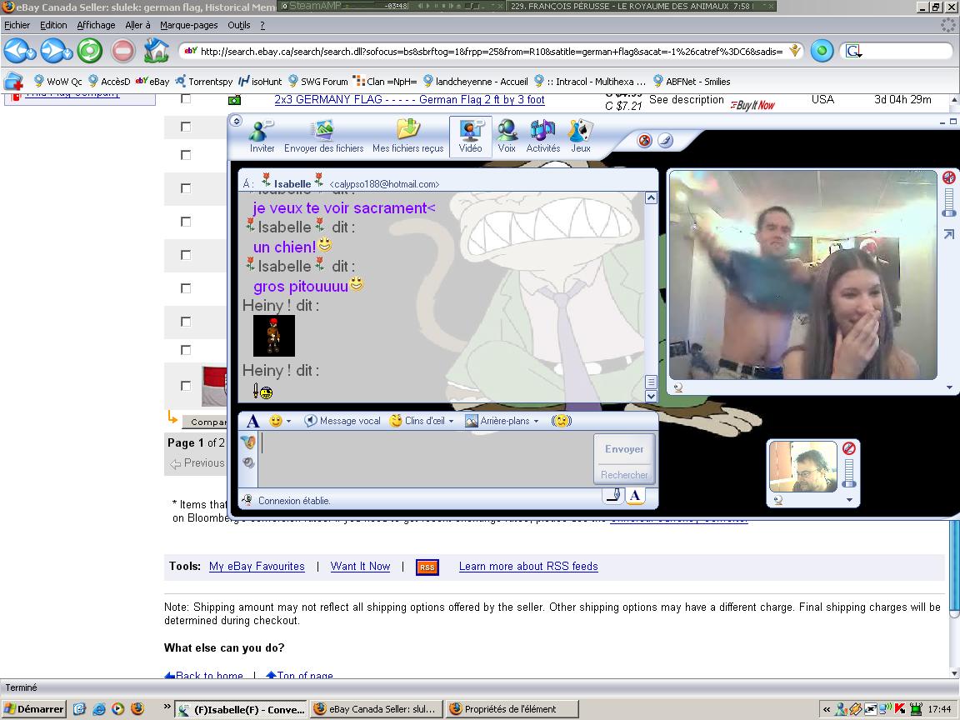960x720 pixels.
Task: Open the browser Home page icon
Action: (x=157, y=51)
